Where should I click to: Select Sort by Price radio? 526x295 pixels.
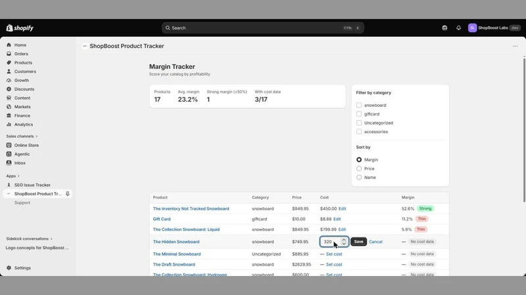[x=359, y=168]
